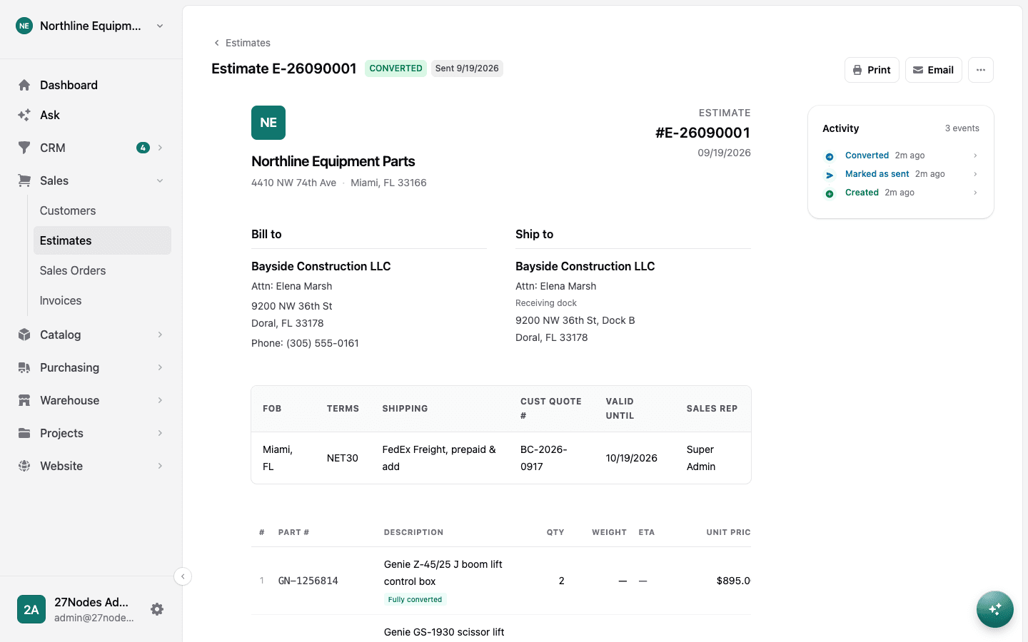Viewport: 1028px width, 642px height.
Task: Click the Converted activity icon
Action: (830, 156)
